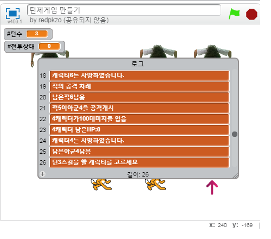Select the #전투상태 variable monitor
Viewport: 271px width, 239px height.
35,47
